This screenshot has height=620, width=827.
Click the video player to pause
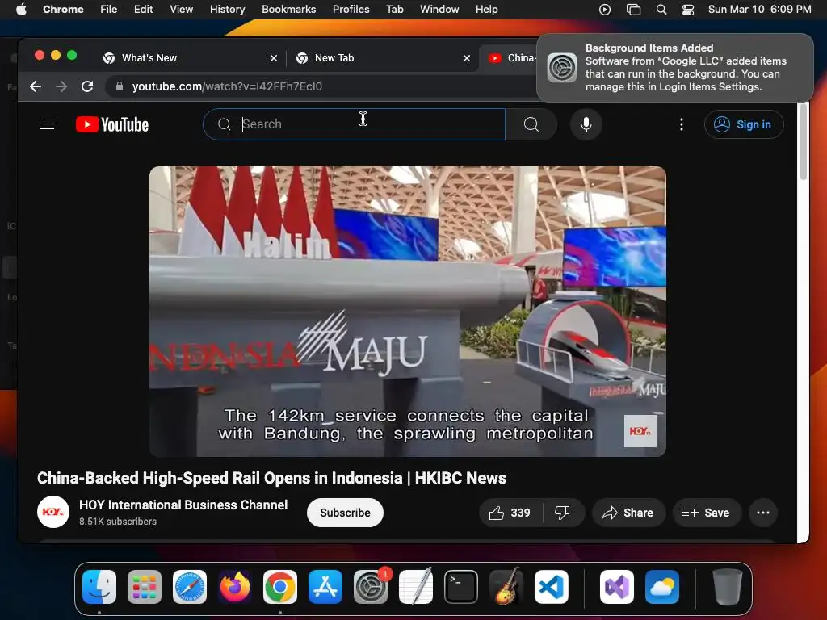point(408,312)
